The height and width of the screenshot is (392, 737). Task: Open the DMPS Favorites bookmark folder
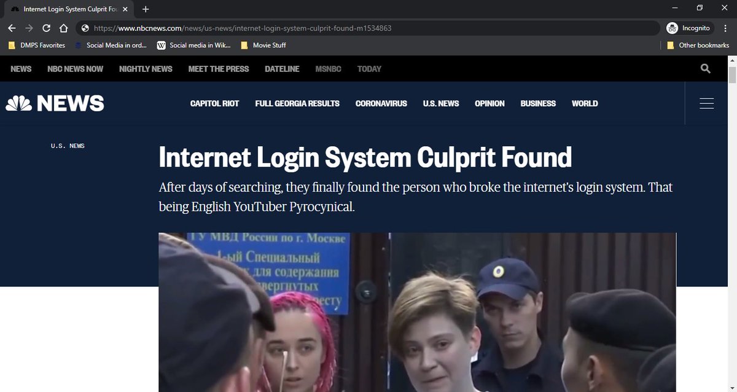[37, 45]
